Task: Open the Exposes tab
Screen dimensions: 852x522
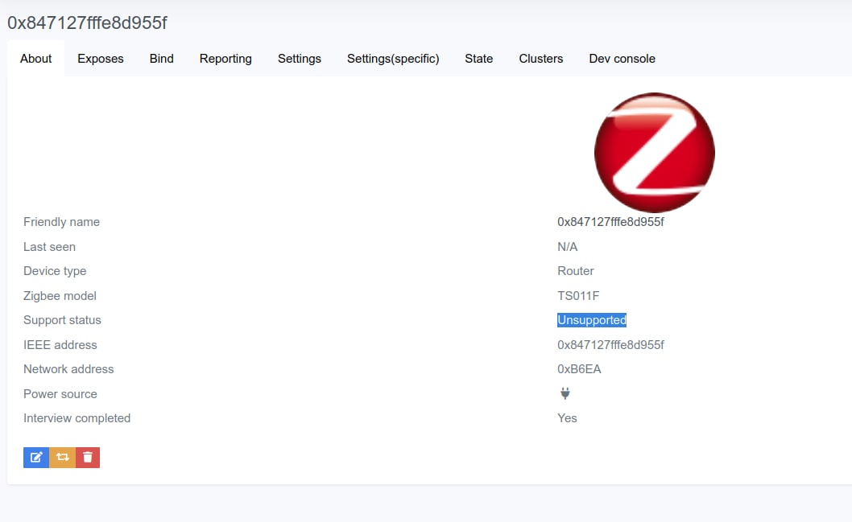Action: 101,59
